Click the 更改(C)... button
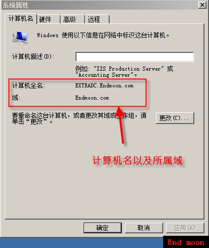The height and width of the screenshot is (248, 209). pos(175,118)
